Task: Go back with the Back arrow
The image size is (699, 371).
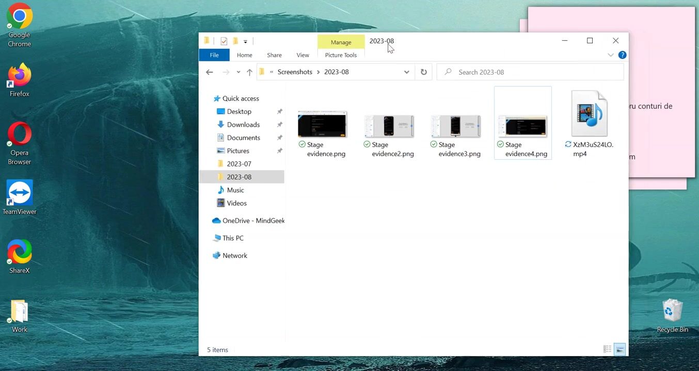Action: (209, 72)
